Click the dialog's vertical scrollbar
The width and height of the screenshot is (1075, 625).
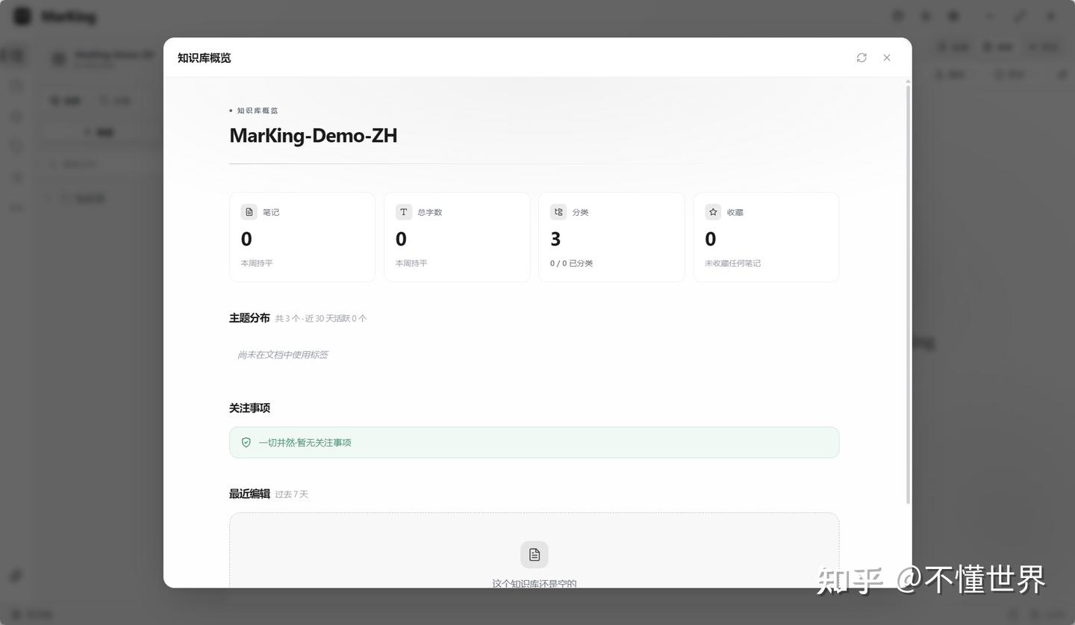(x=908, y=294)
